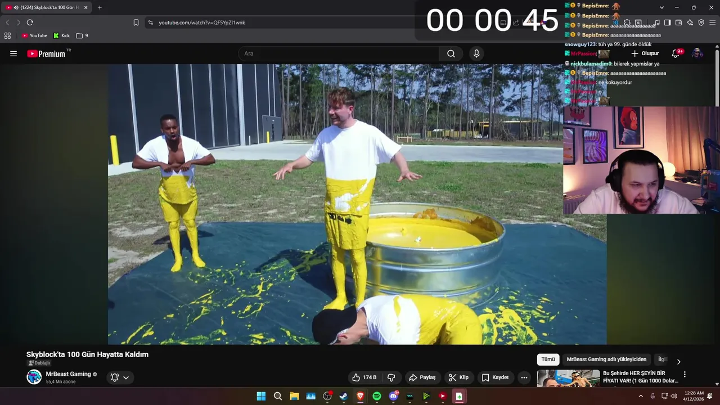Click the YouTube search magnifier button
720x405 pixels.
pos(451,53)
